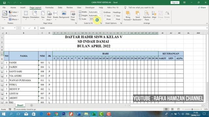This screenshot has width=209, height=117.
Task: Open the File tab
Action: [x=4, y=7]
